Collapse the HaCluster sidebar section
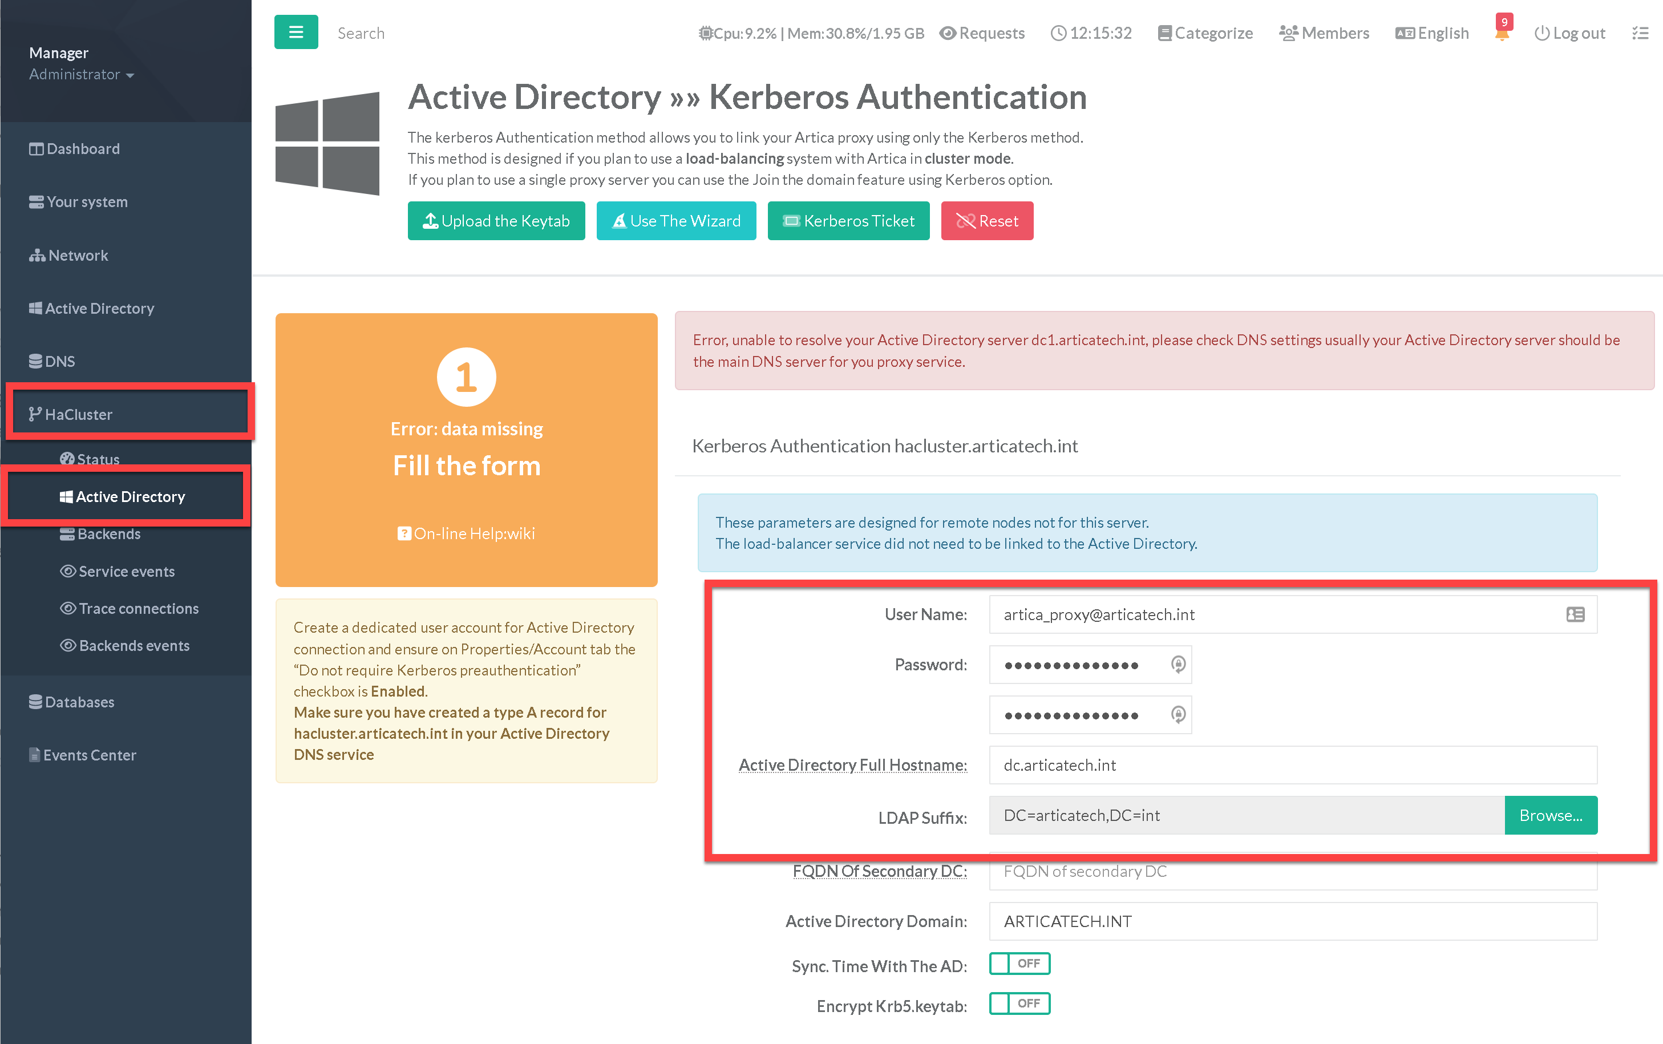Viewport: 1663px width, 1044px height. (x=78, y=414)
